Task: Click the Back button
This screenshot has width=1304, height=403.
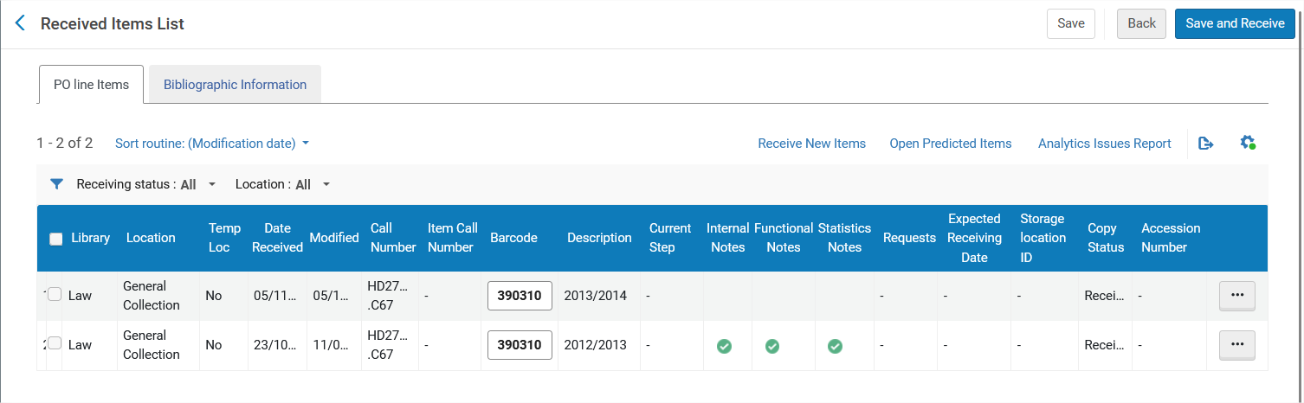Action: pyautogui.click(x=1141, y=23)
